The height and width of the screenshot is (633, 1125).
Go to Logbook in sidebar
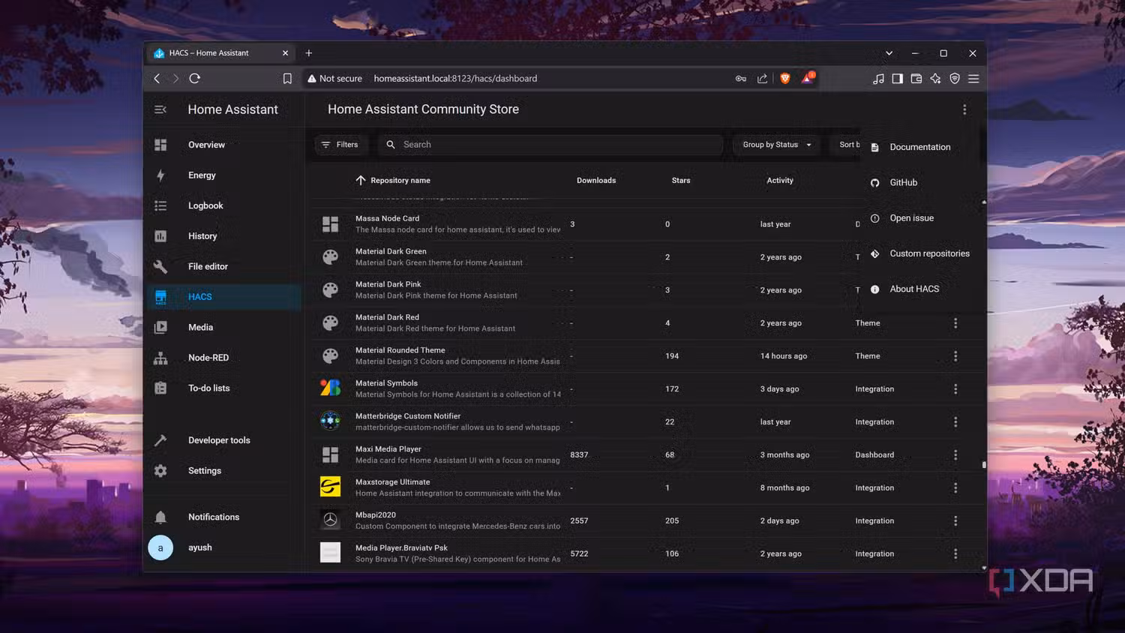pos(223,205)
